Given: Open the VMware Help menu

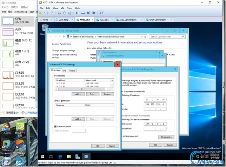Looking at the screenshot, I should pyautogui.click(x=78, y=8).
